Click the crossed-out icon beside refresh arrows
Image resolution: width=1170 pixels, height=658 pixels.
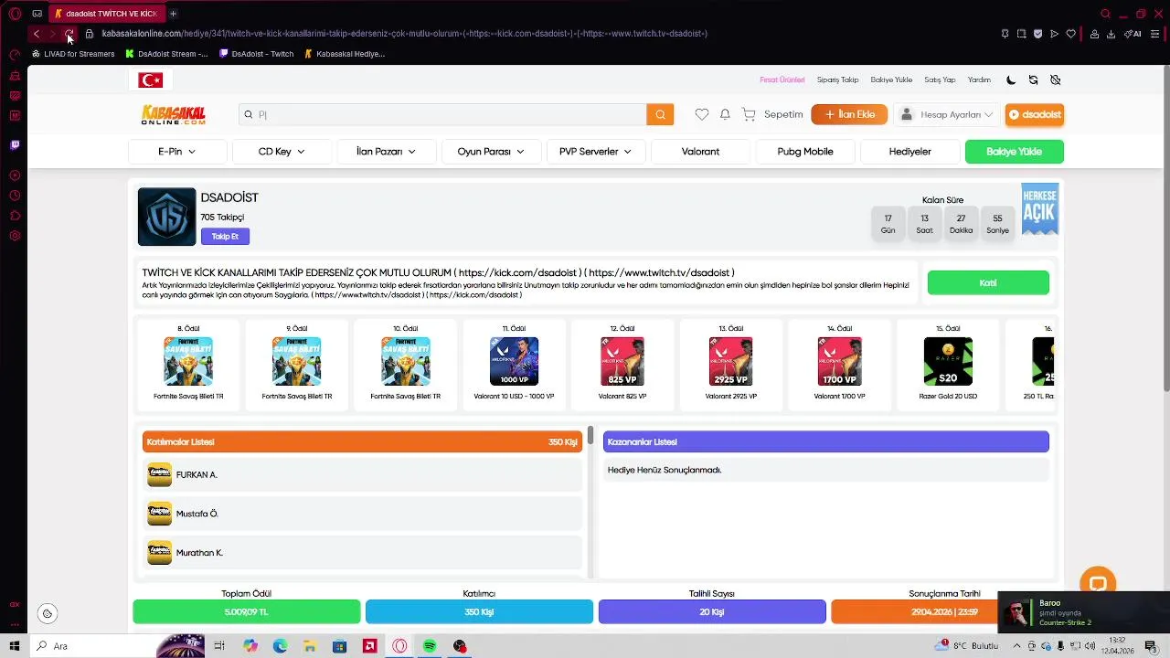click(x=1055, y=80)
